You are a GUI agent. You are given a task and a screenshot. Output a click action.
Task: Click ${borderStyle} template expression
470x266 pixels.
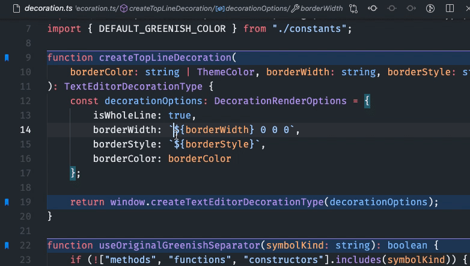214,144
